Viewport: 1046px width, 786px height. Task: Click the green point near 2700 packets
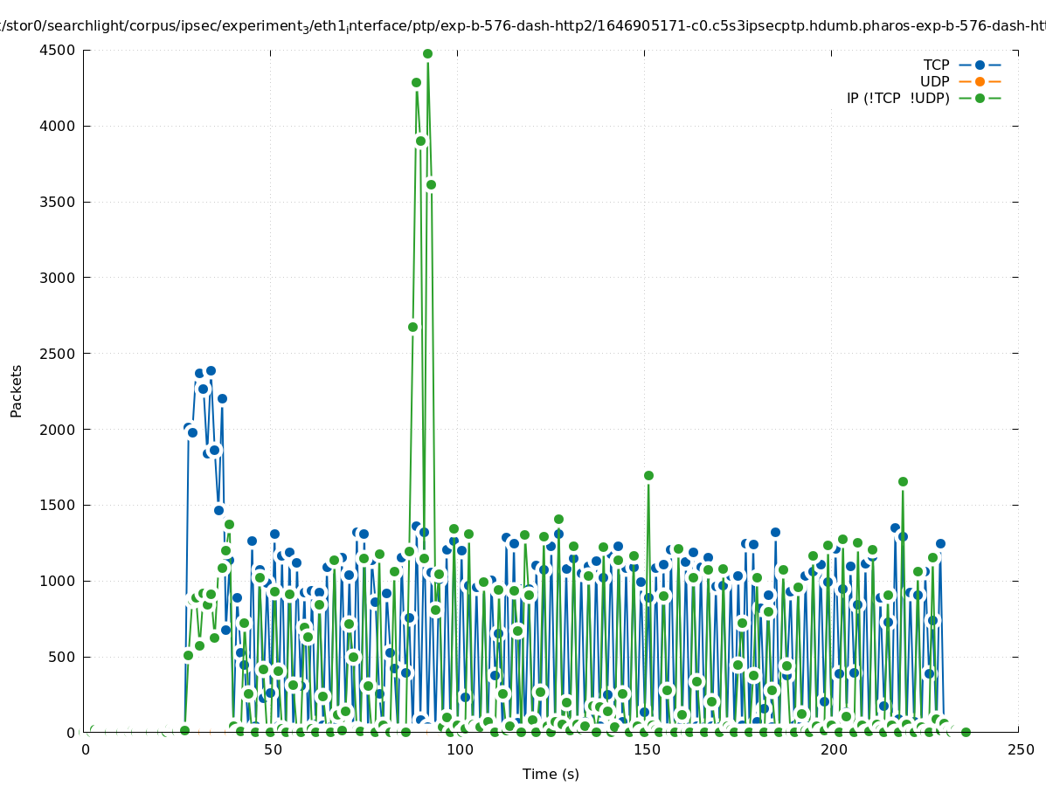click(x=412, y=327)
